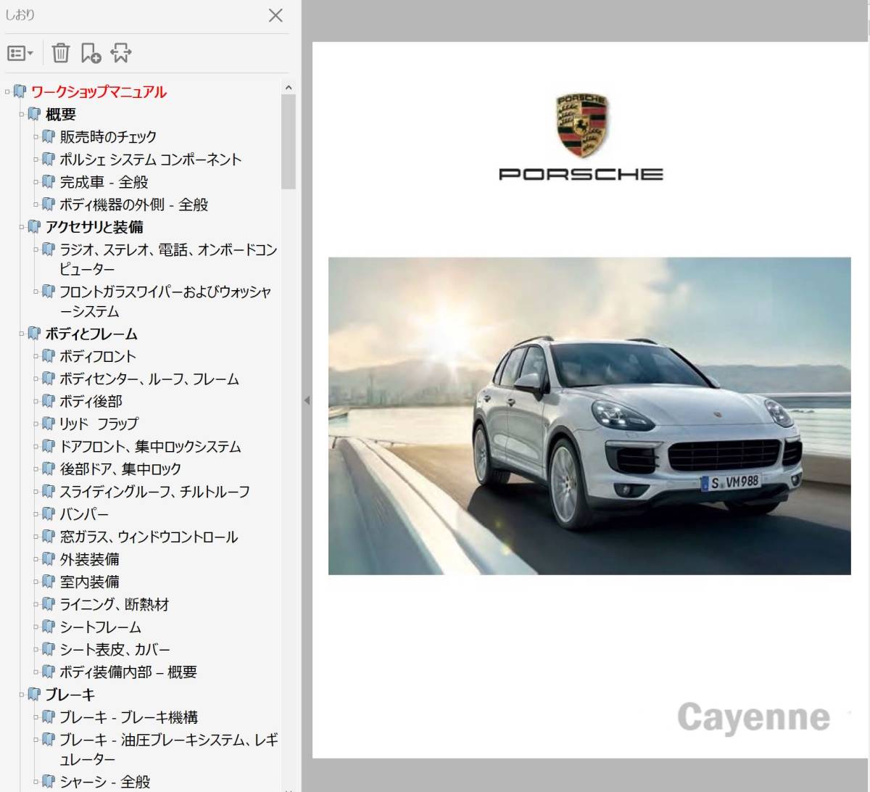Collapse the side panel with divider arrow
The image size is (870, 792).
pyautogui.click(x=307, y=400)
